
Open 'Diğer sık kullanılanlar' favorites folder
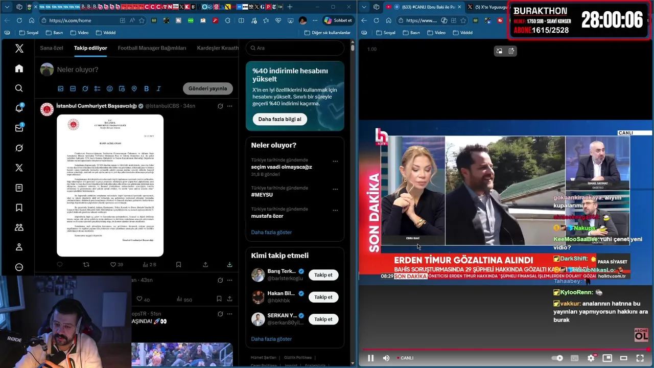(x=327, y=33)
